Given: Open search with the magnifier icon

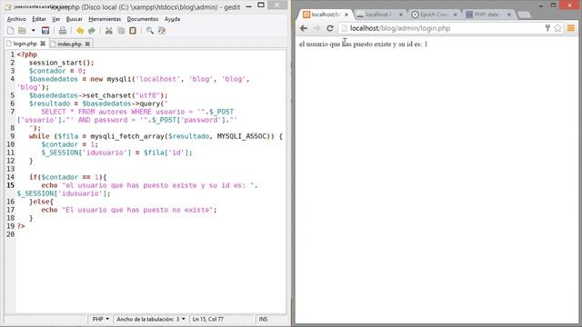Looking at the screenshot, I should 150,31.
